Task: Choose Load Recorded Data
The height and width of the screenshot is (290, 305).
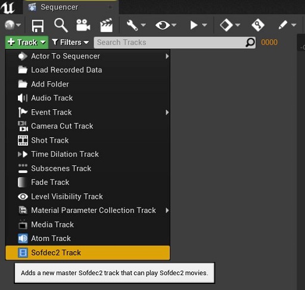Action: coord(88,70)
